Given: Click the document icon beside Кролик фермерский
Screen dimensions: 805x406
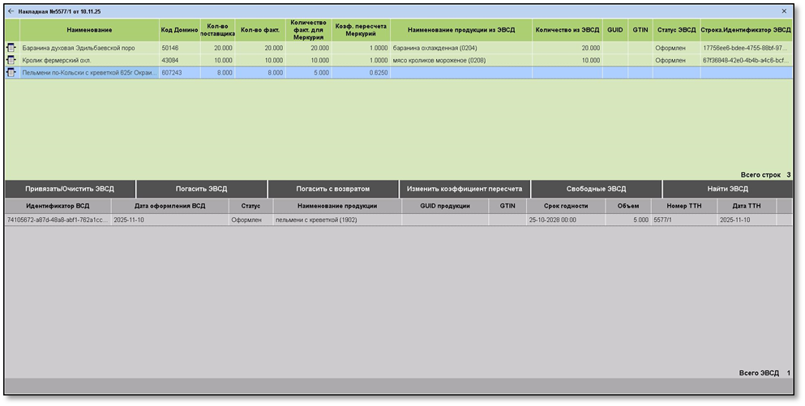Looking at the screenshot, I should click(x=11, y=61).
